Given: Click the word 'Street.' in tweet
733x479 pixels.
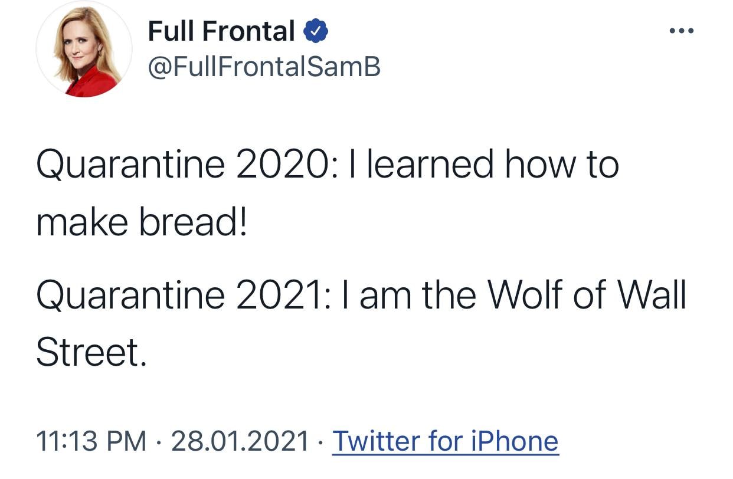Looking at the screenshot, I should click(x=91, y=352).
